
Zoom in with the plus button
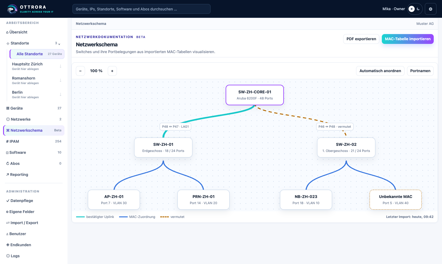tap(112, 71)
